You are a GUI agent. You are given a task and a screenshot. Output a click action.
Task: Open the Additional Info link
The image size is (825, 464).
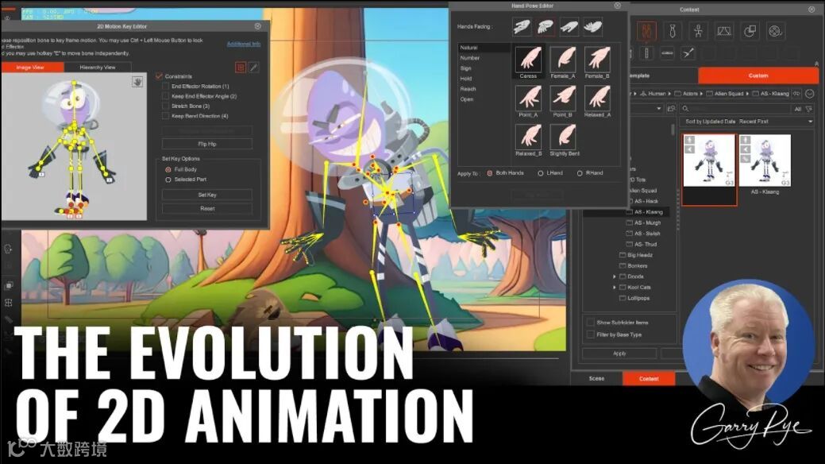click(244, 44)
